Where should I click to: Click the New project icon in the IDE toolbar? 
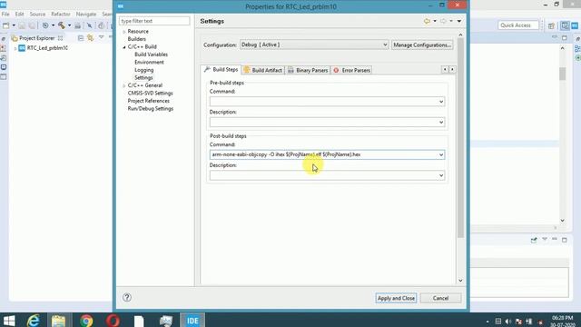(6, 25)
